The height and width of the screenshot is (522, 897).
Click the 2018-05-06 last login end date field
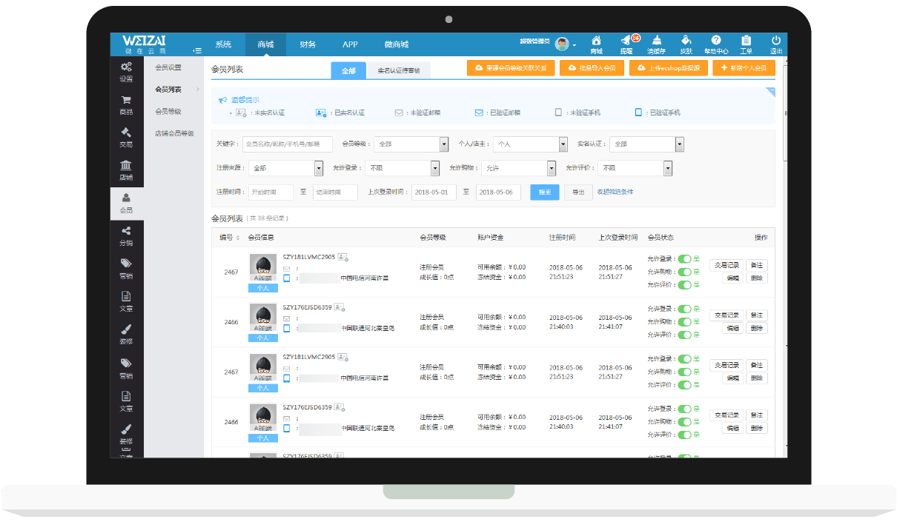(x=498, y=193)
